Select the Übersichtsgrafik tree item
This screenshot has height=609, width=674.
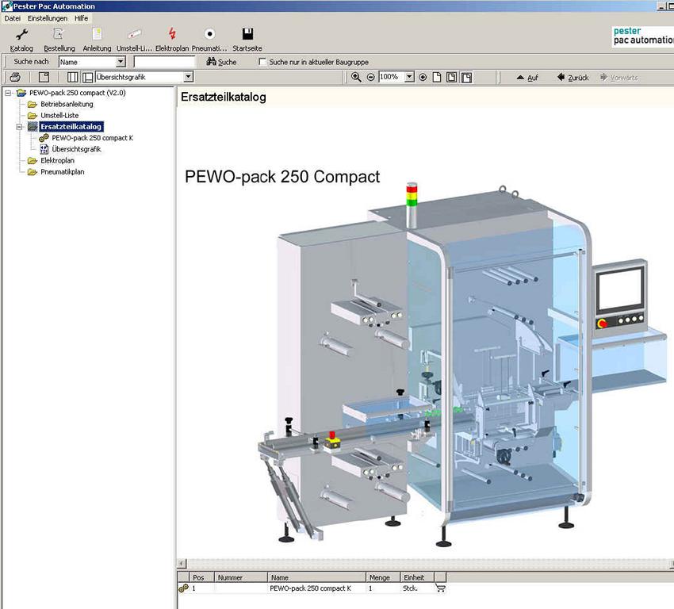(76, 149)
